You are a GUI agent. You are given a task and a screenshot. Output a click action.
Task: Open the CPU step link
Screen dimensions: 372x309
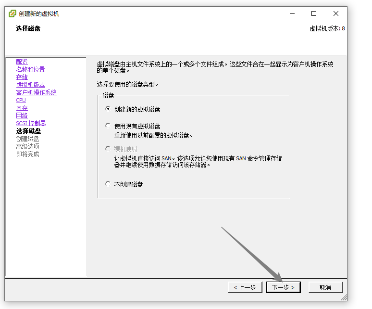pos(21,100)
